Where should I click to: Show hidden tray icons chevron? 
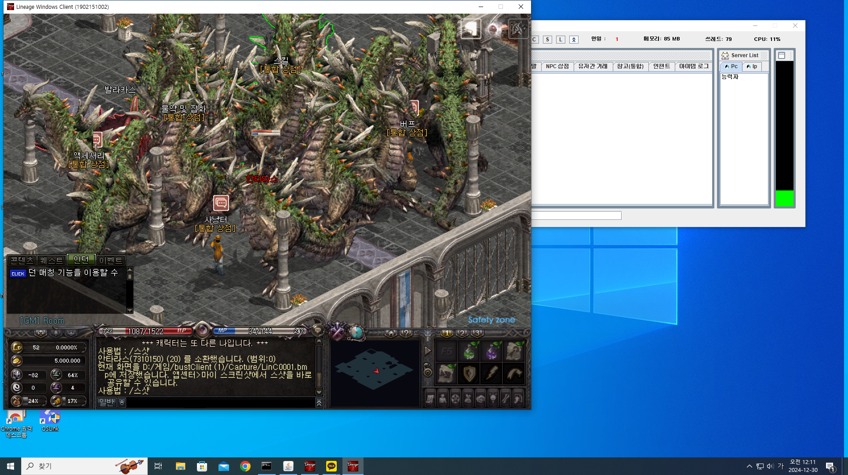coord(749,466)
